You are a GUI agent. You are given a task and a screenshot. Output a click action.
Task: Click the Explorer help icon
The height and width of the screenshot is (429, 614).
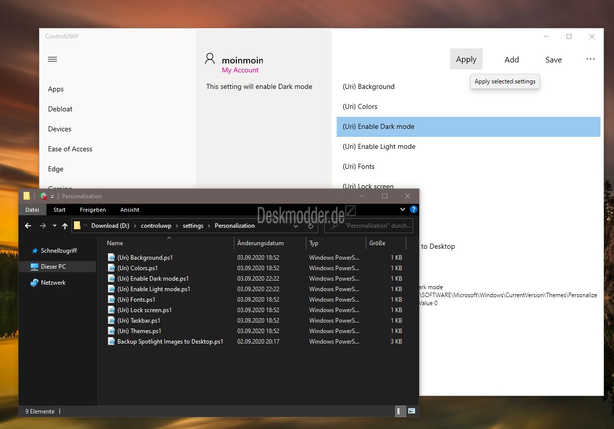click(x=414, y=209)
